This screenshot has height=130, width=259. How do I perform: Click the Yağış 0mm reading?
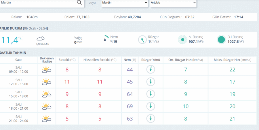pos(78,40)
